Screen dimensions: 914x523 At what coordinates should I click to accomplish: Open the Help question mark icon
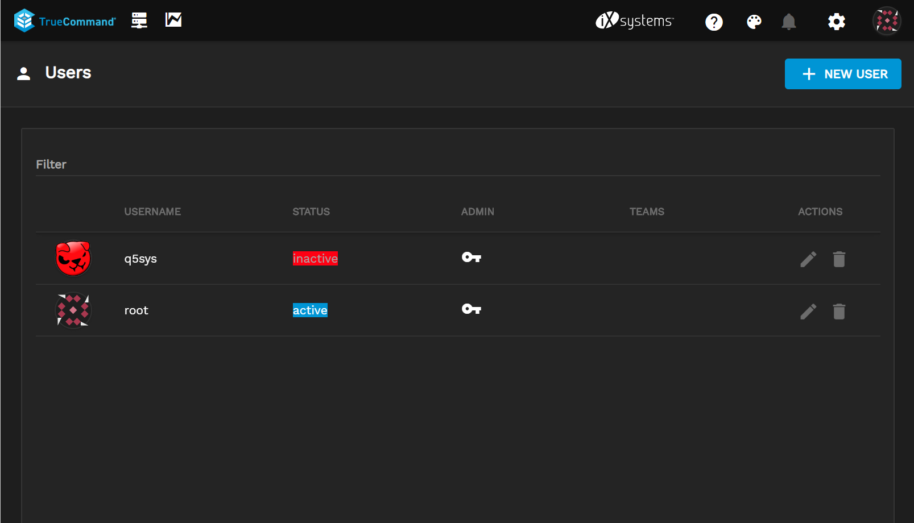coord(714,21)
